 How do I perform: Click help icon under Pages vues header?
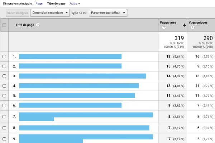pyautogui.click(x=163, y=28)
